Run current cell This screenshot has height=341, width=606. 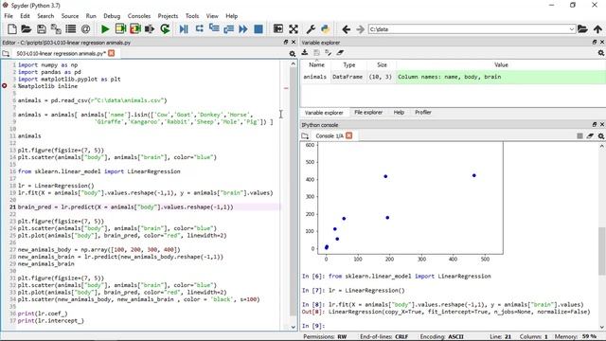[120, 29]
